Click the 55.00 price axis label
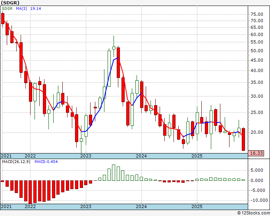The height and width of the screenshot is (216, 270). tap(257, 42)
